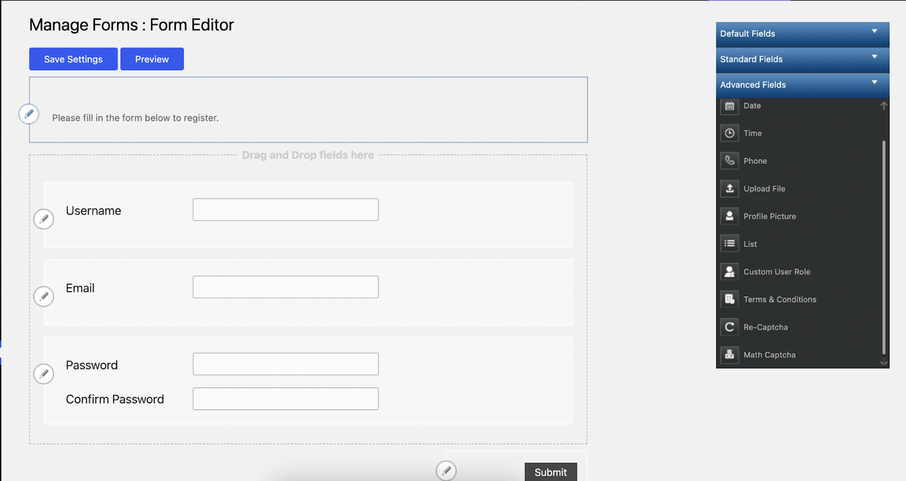The height and width of the screenshot is (481, 906).
Task: Select the Date field icon
Action: coord(729,106)
